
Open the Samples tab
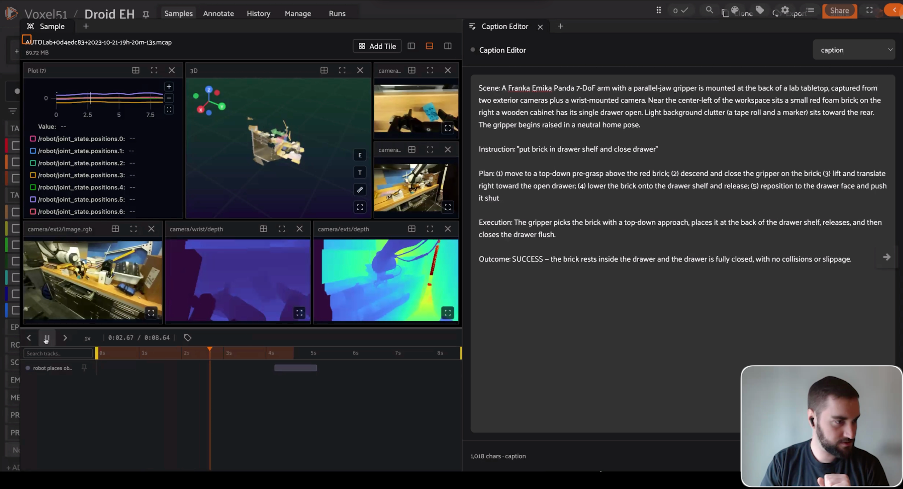pyautogui.click(x=178, y=13)
